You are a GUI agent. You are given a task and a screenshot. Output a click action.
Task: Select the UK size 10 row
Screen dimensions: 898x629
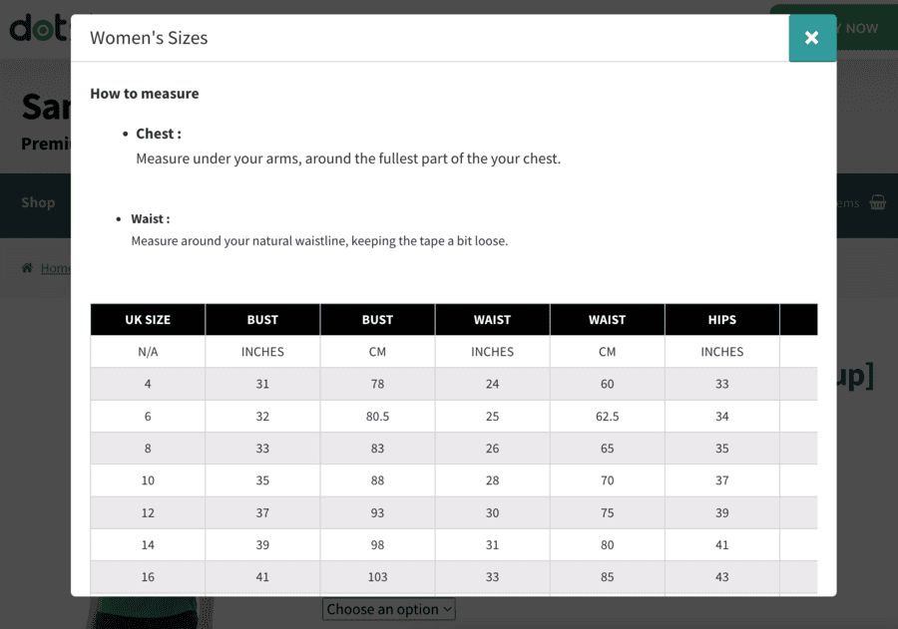pyautogui.click(x=454, y=480)
